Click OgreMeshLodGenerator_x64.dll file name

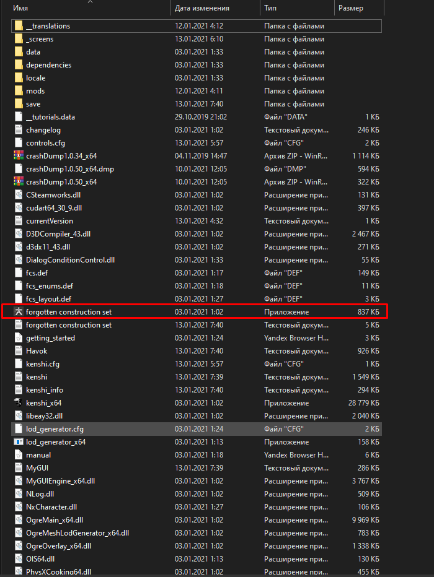[x=77, y=533]
